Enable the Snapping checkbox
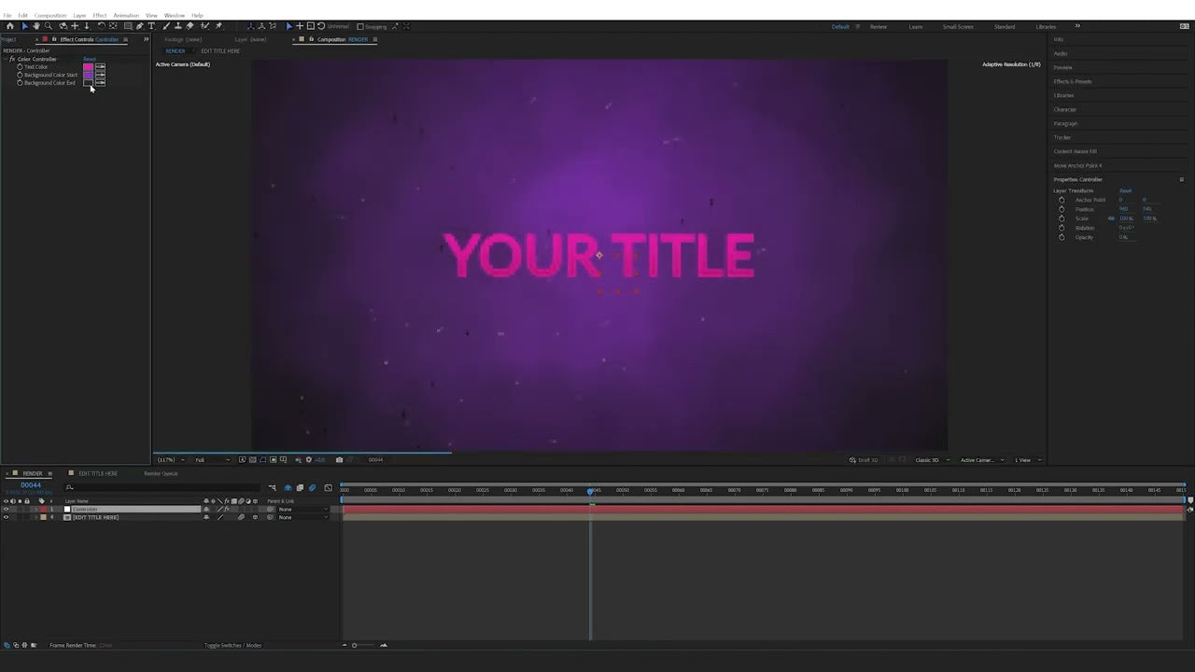Screen dimensions: 1195x672 [360, 26]
